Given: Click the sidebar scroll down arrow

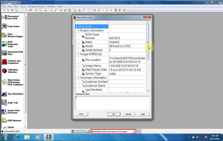Looking at the screenshot, I should point(25,127).
